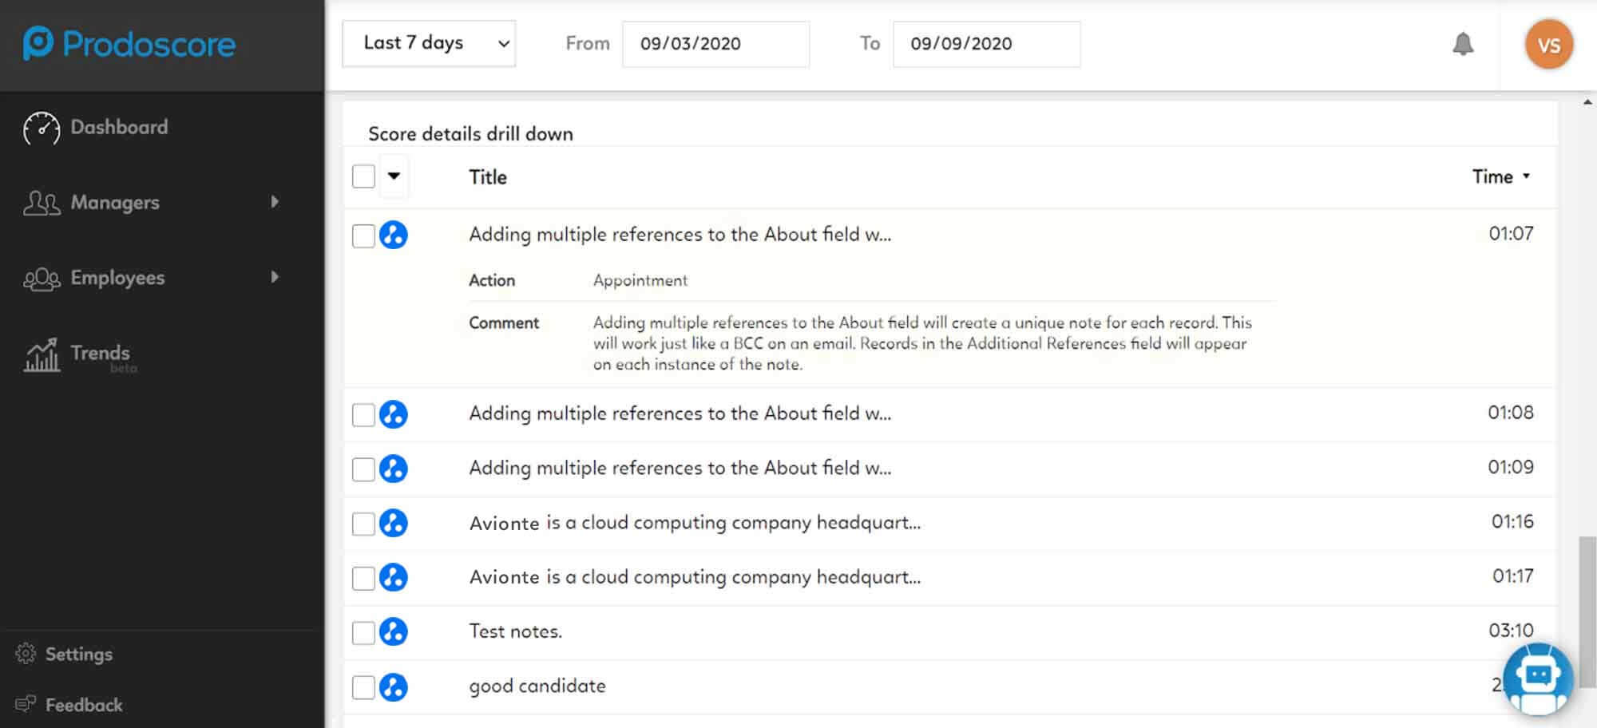Open the Feedback menu item
This screenshot has height=728, width=1597.
(83, 705)
